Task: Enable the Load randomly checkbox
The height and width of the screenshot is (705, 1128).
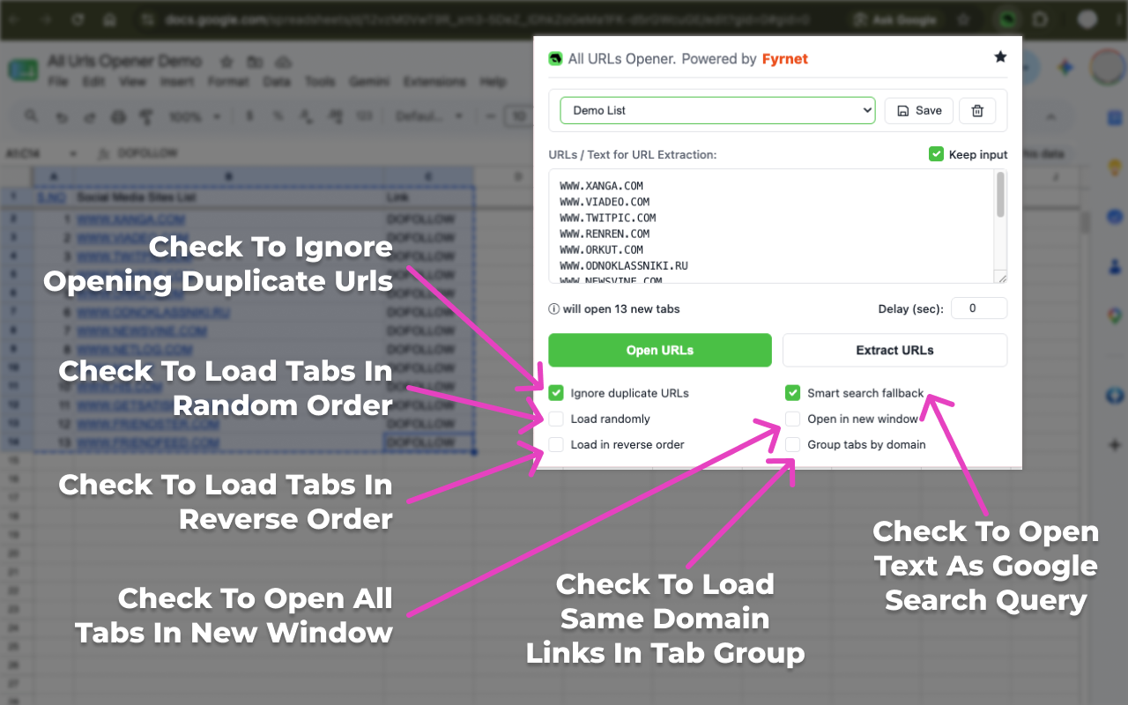Action: pos(556,419)
